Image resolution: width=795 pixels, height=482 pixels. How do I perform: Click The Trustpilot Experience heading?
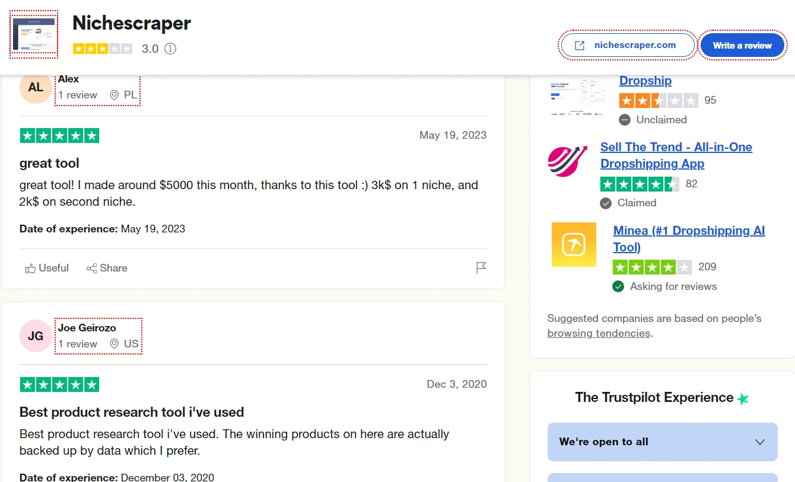(662, 398)
